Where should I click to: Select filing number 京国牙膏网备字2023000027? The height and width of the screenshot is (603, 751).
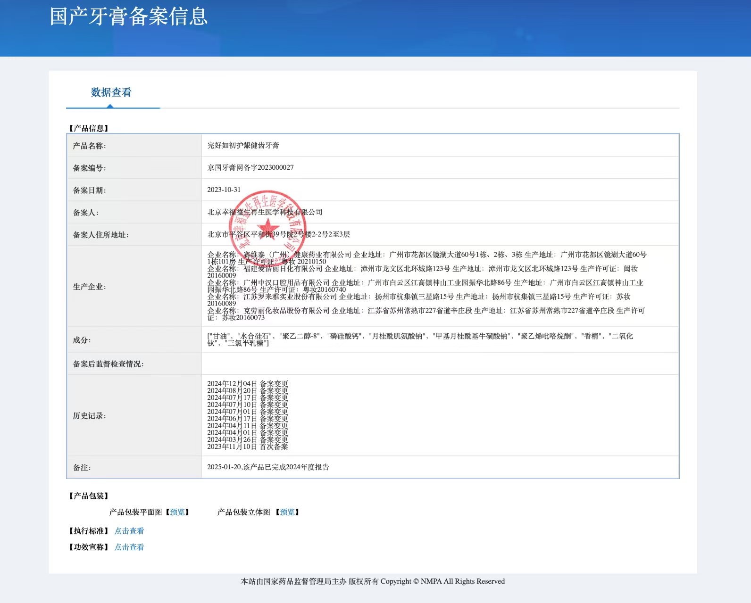point(250,167)
